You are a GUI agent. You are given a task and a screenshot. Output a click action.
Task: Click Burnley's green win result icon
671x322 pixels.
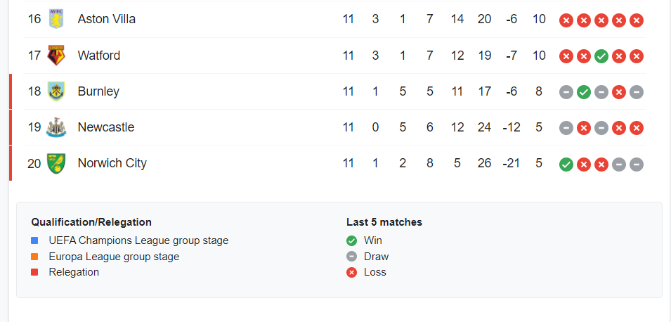(584, 92)
